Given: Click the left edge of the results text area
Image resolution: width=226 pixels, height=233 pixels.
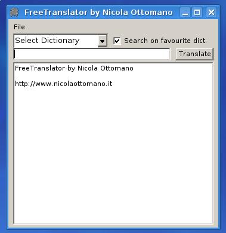Looking at the screenshot, I should (x=14, y=143).
